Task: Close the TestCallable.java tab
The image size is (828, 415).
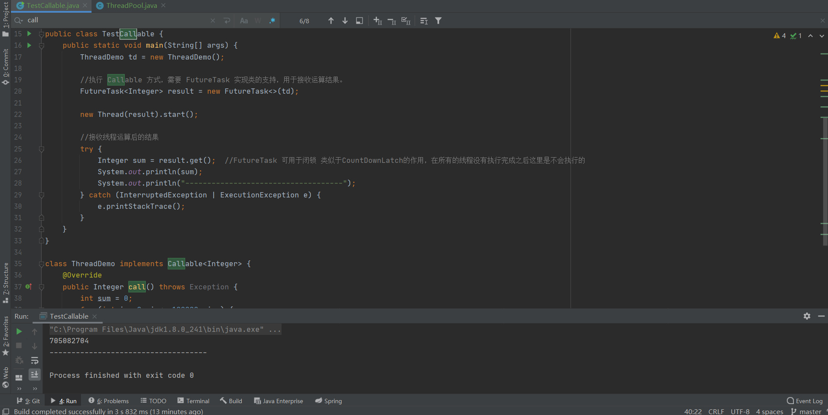Action: [85, 6]
